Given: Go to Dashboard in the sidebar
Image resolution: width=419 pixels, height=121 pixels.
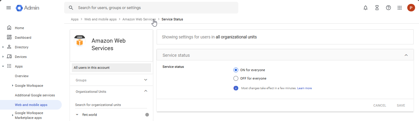Looking at the screenshot, I should click(x=23, y=38).
